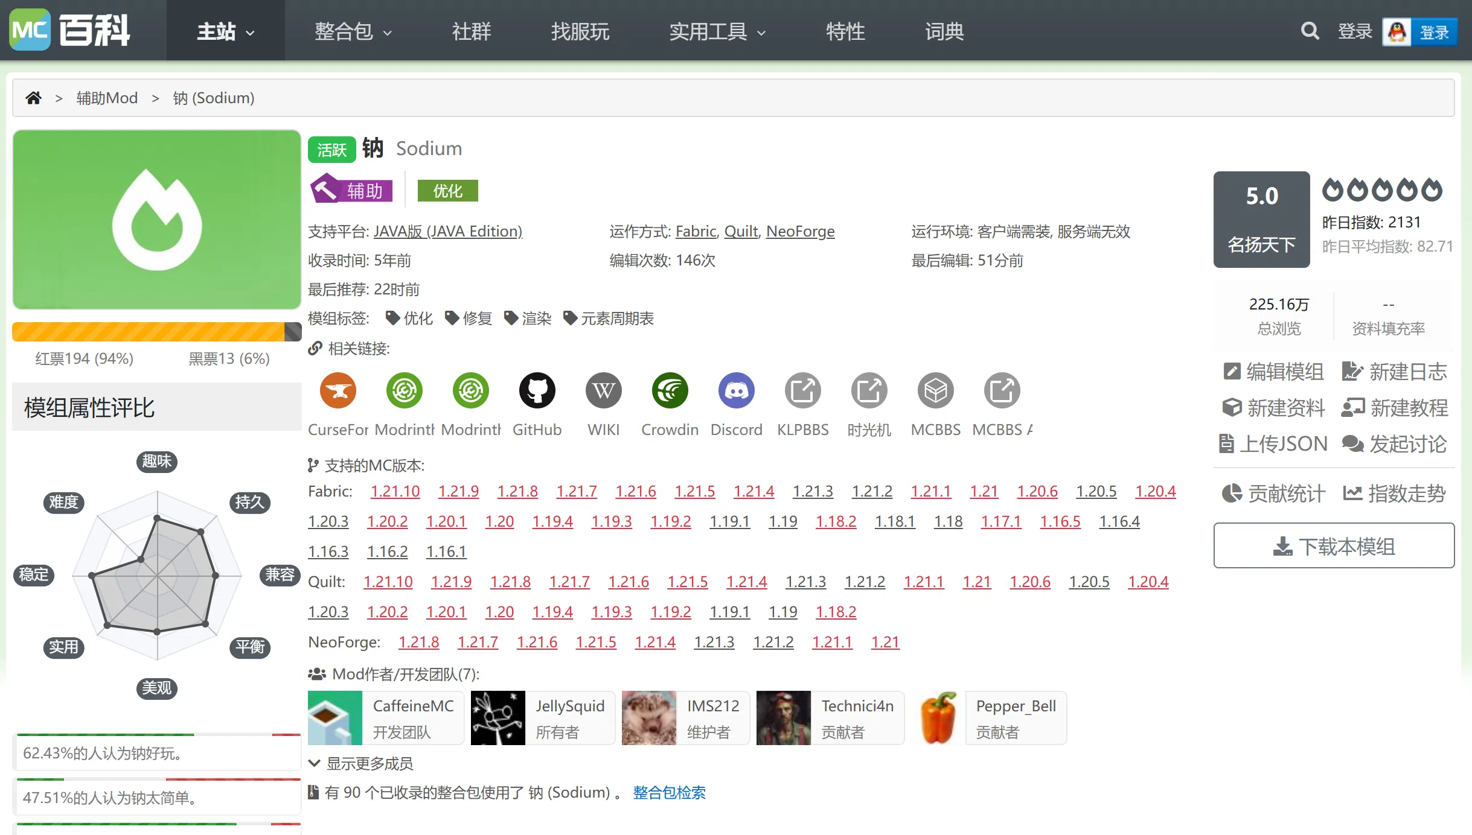
Task: Expand 显示更多成员 member list
Action: [x=361, y=763]
